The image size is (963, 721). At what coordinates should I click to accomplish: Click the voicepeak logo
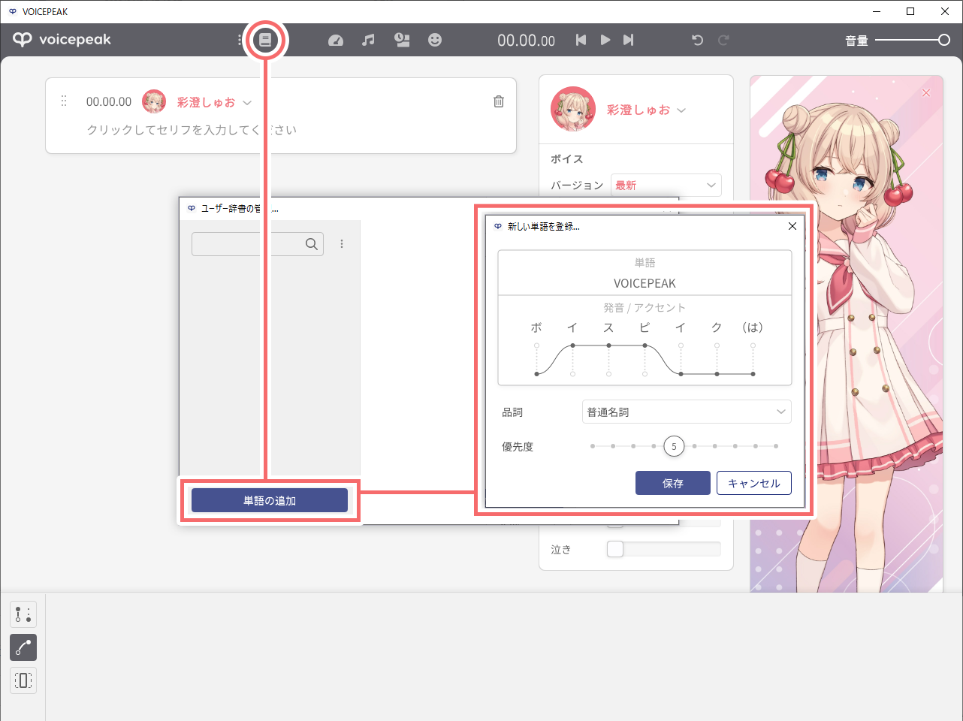tap(62, 40)
